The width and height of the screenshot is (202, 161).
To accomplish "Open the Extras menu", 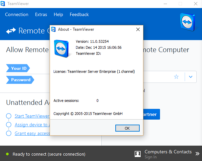I will (x=41, y=14).
